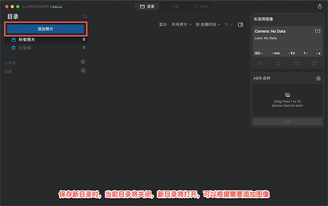Click the catalog search magnifier icon
The width and height of the screenshot is (328, 206).
pos(85,16)
